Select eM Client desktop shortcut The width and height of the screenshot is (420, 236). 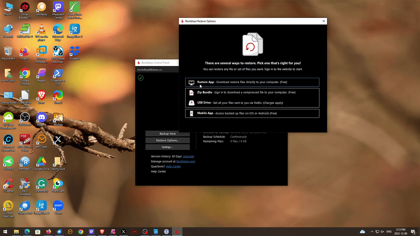pyautogui.click(x=42, y=141)
